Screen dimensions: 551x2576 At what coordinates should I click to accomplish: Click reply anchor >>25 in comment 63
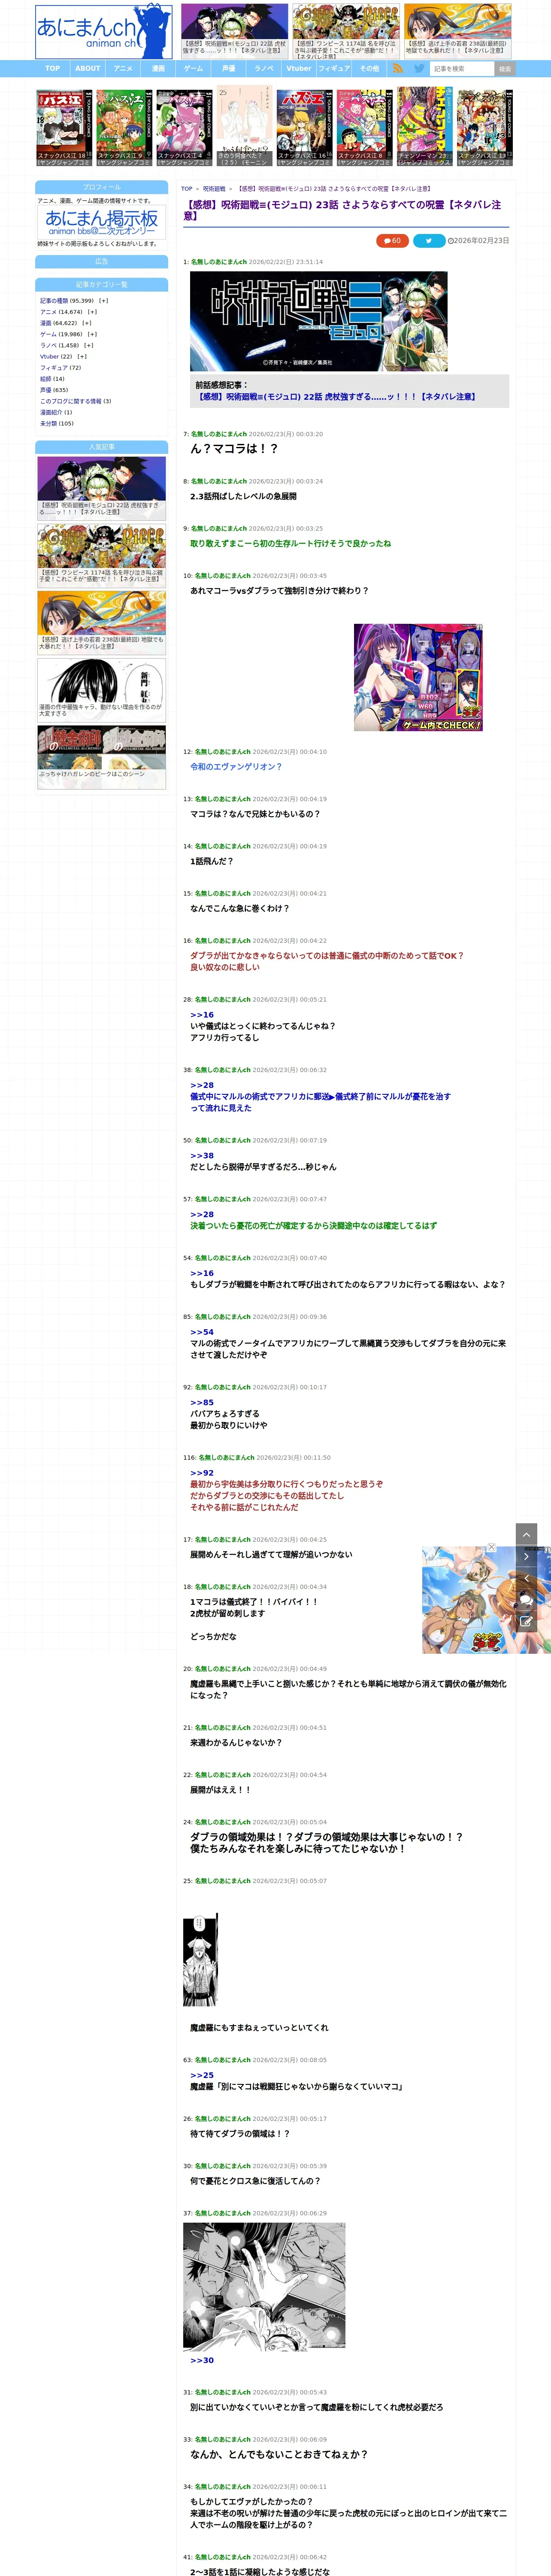(202, 2075)
